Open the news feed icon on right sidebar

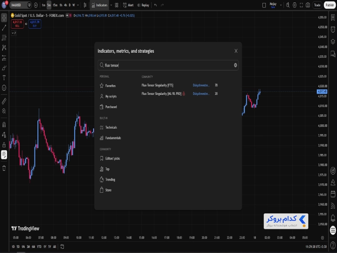tap(333, 206)
